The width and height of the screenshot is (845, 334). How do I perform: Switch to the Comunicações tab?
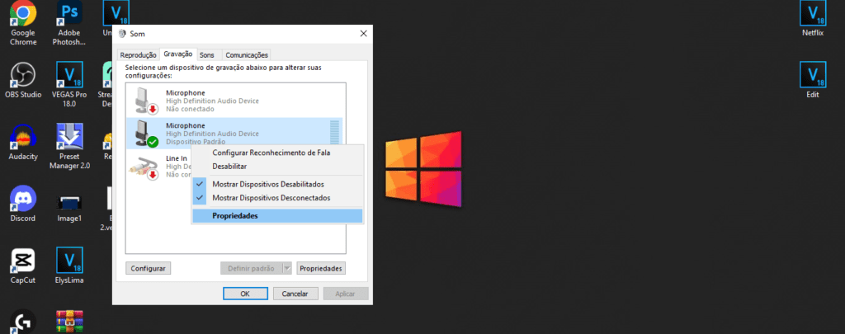click(247, 55)
